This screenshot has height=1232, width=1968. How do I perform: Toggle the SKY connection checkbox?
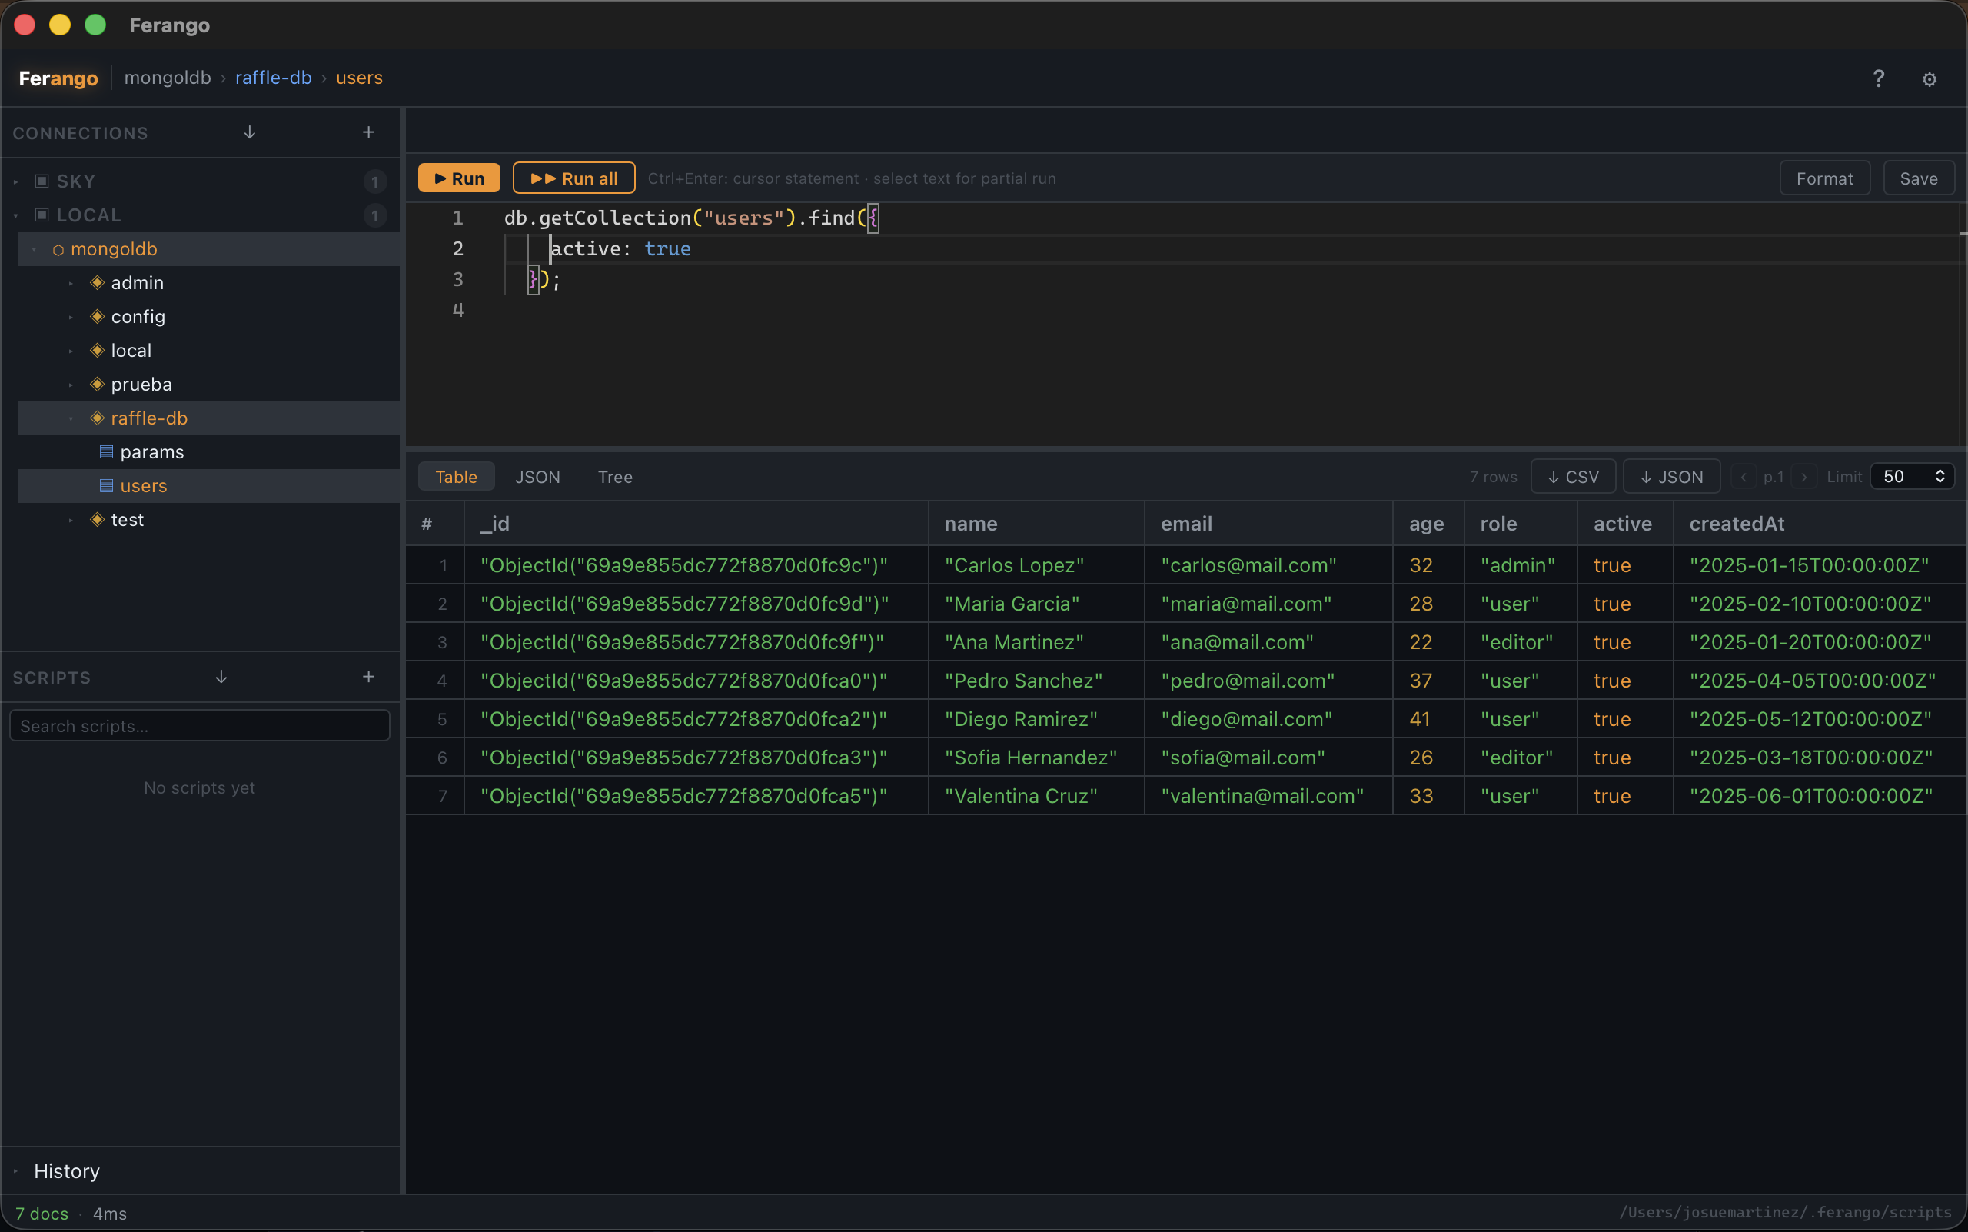[x=42, y=180]
